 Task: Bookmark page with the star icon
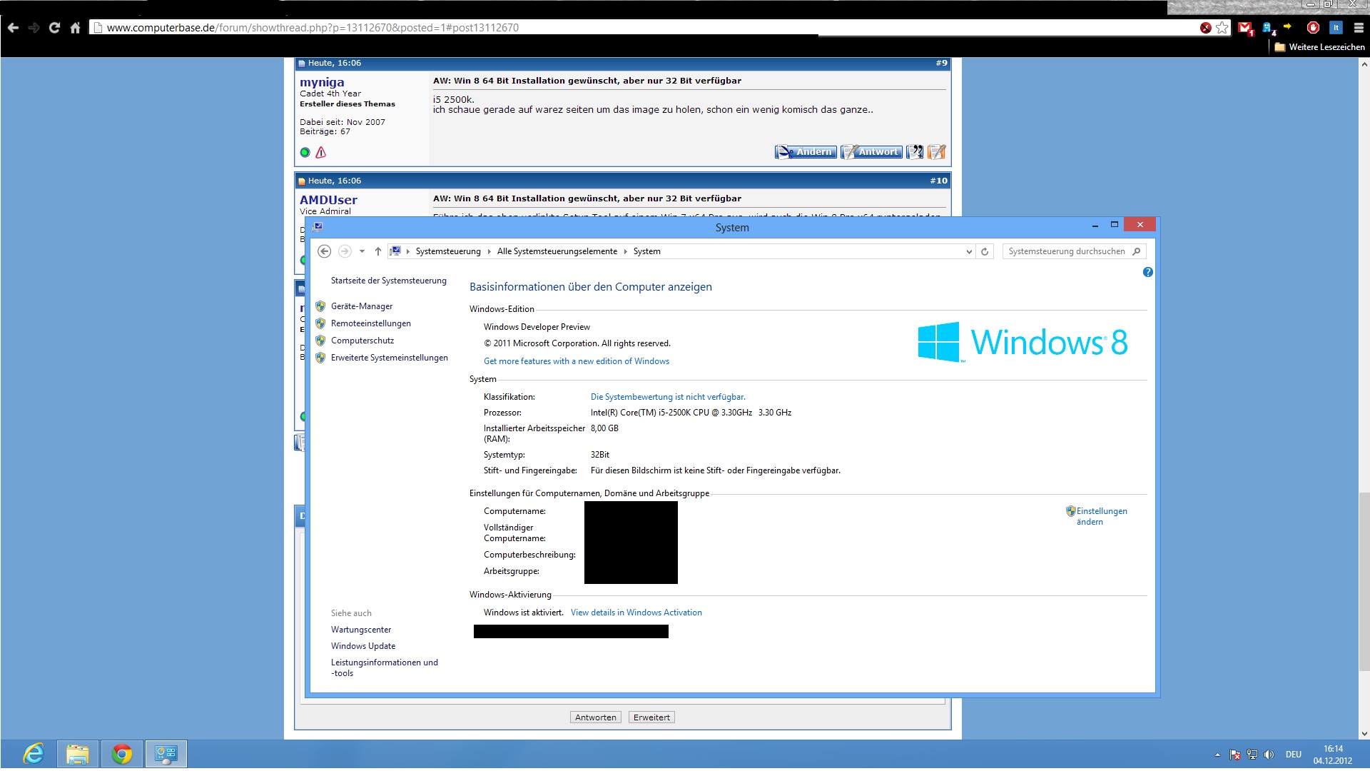click(1222, 28)
